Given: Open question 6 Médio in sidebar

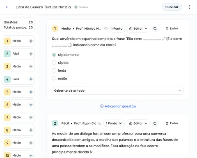Looking at the screenshot, I should [x=18, y=105].
